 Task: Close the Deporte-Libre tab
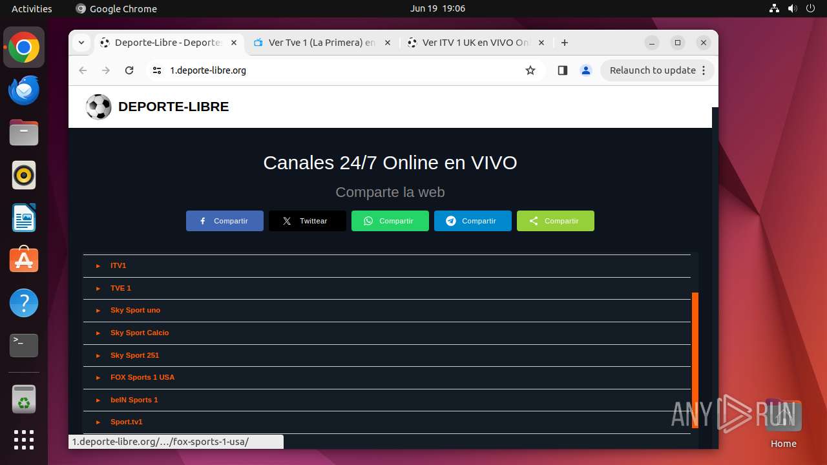click(234, 43)
